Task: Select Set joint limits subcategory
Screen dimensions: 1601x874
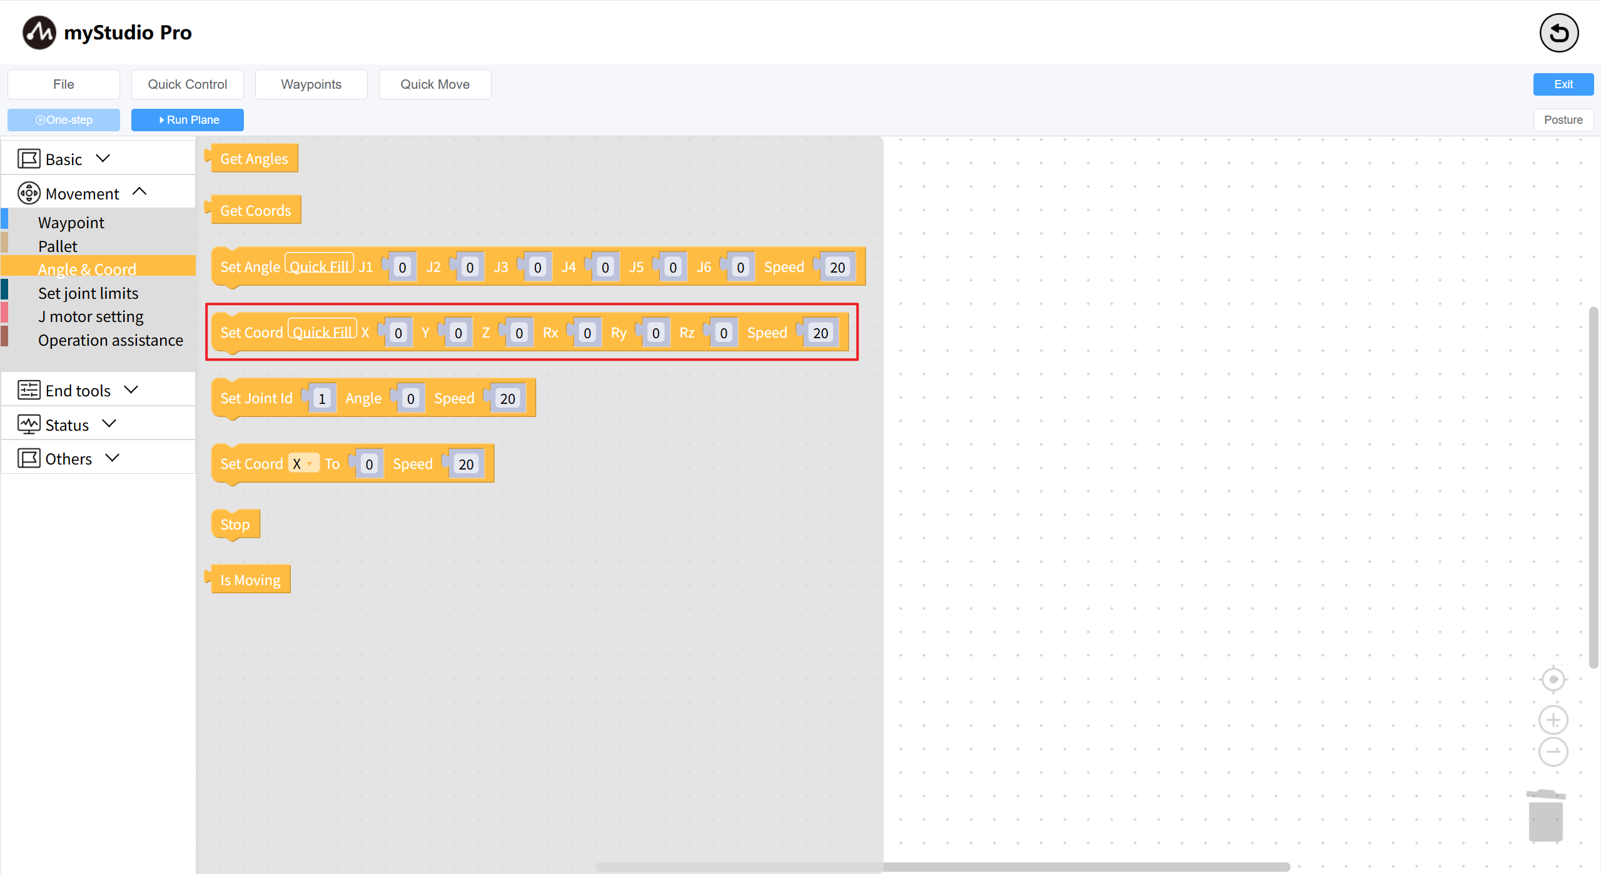Action: pyautogui.click(x=88, y=293)
